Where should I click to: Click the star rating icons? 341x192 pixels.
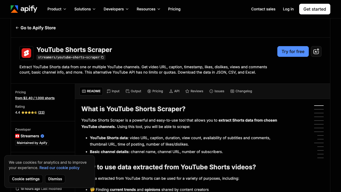pos(29,113)
